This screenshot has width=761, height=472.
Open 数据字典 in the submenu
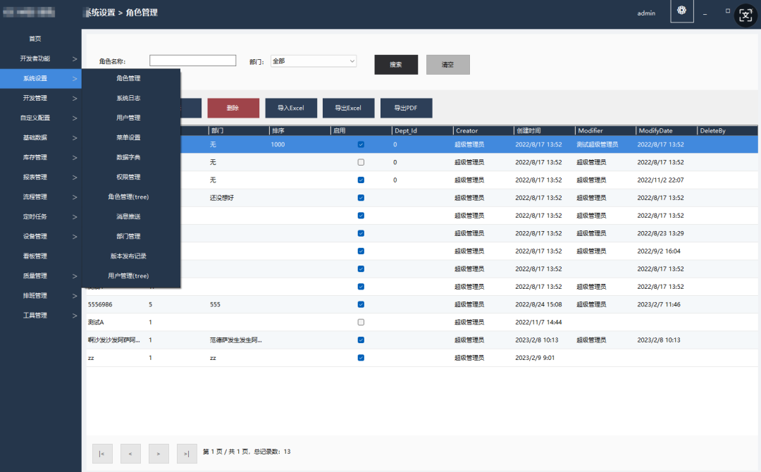(x=129, y=157)
